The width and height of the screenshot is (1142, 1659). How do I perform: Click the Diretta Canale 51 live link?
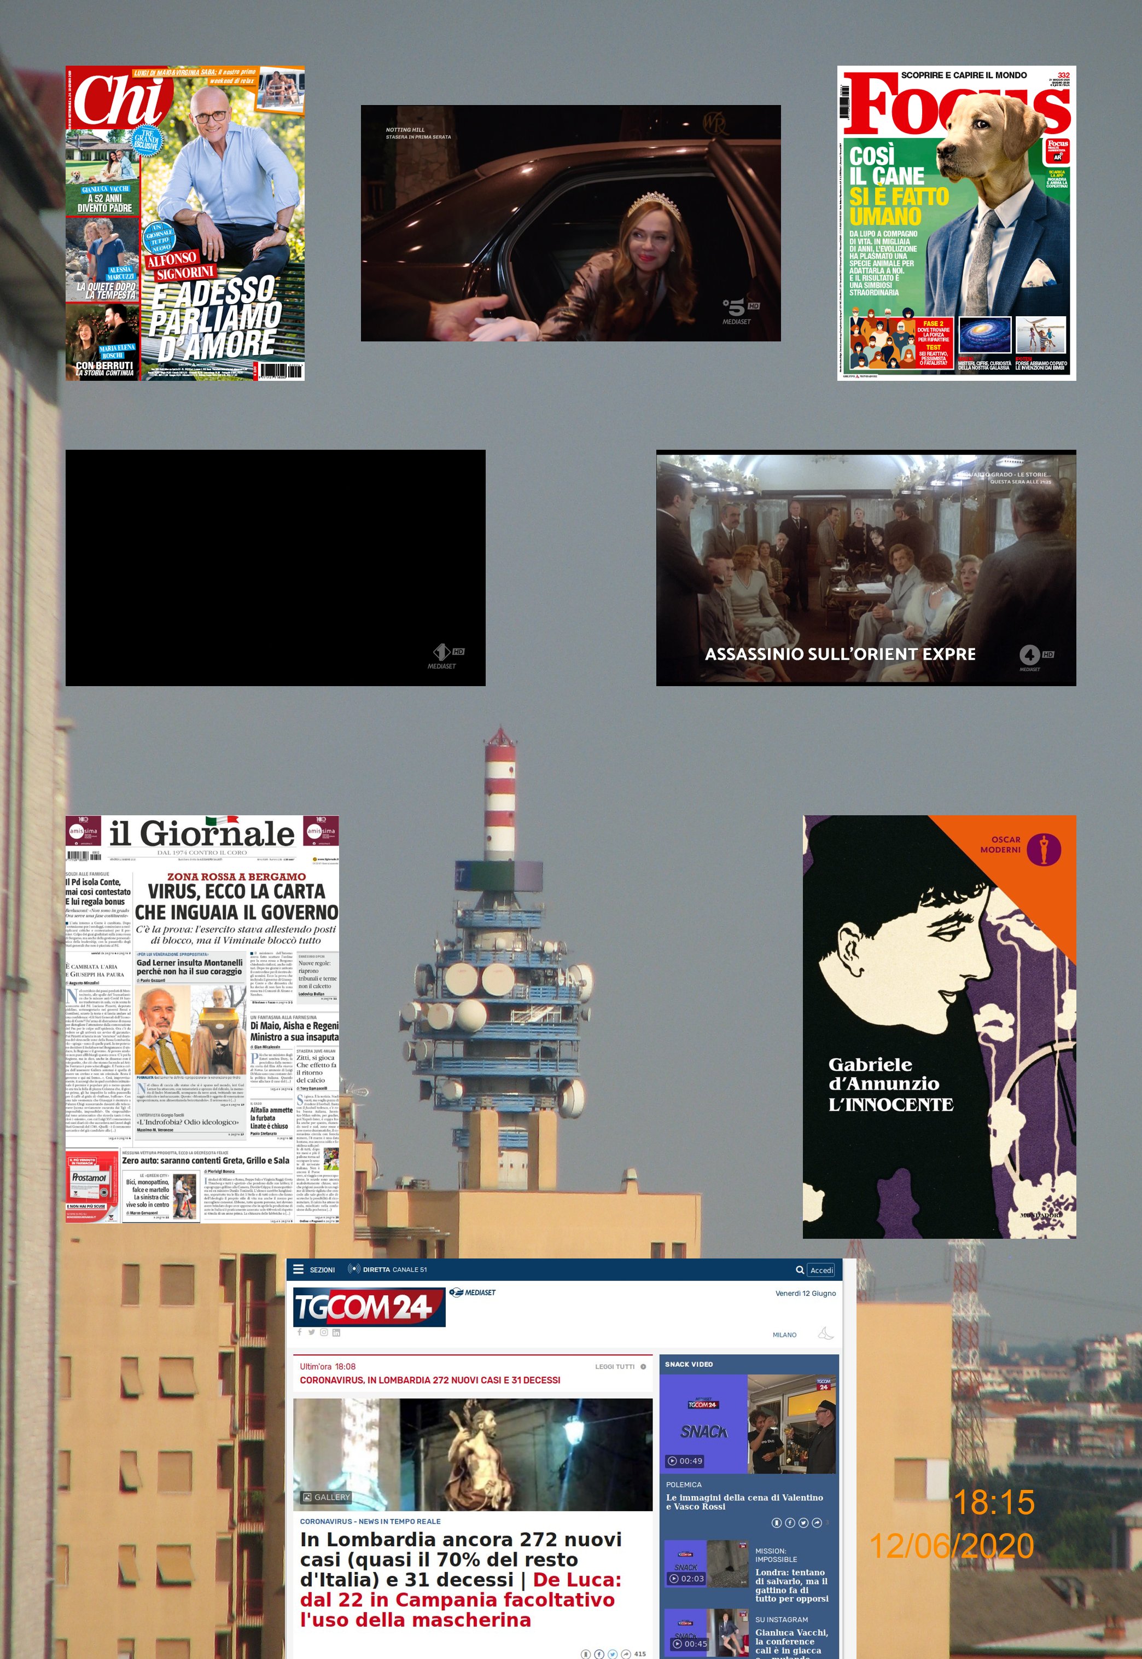click(387, 1269)
